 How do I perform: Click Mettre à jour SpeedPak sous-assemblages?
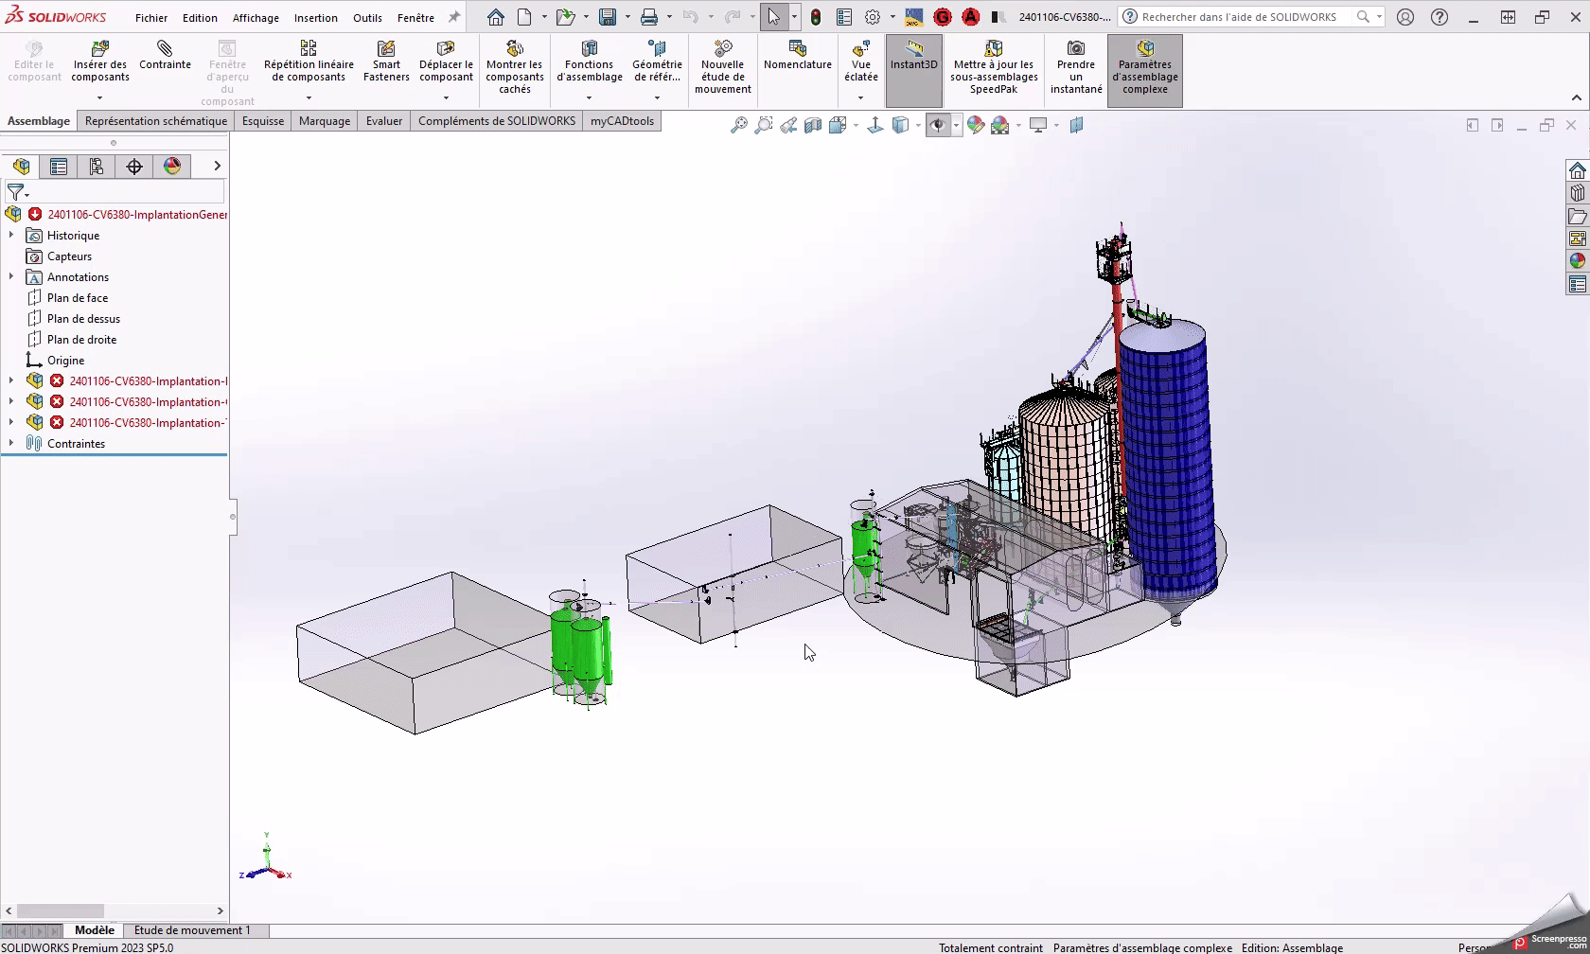coord(994,67)
